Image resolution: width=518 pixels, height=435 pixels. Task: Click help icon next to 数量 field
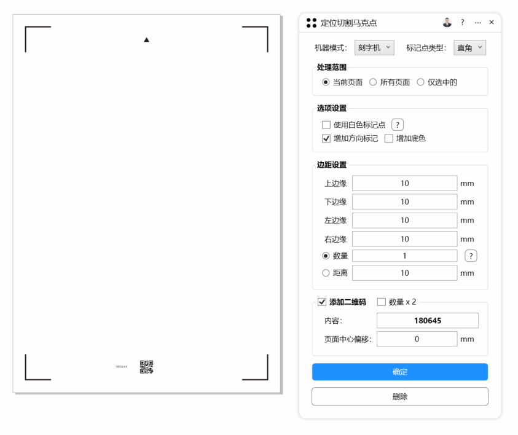pos(471,256)
